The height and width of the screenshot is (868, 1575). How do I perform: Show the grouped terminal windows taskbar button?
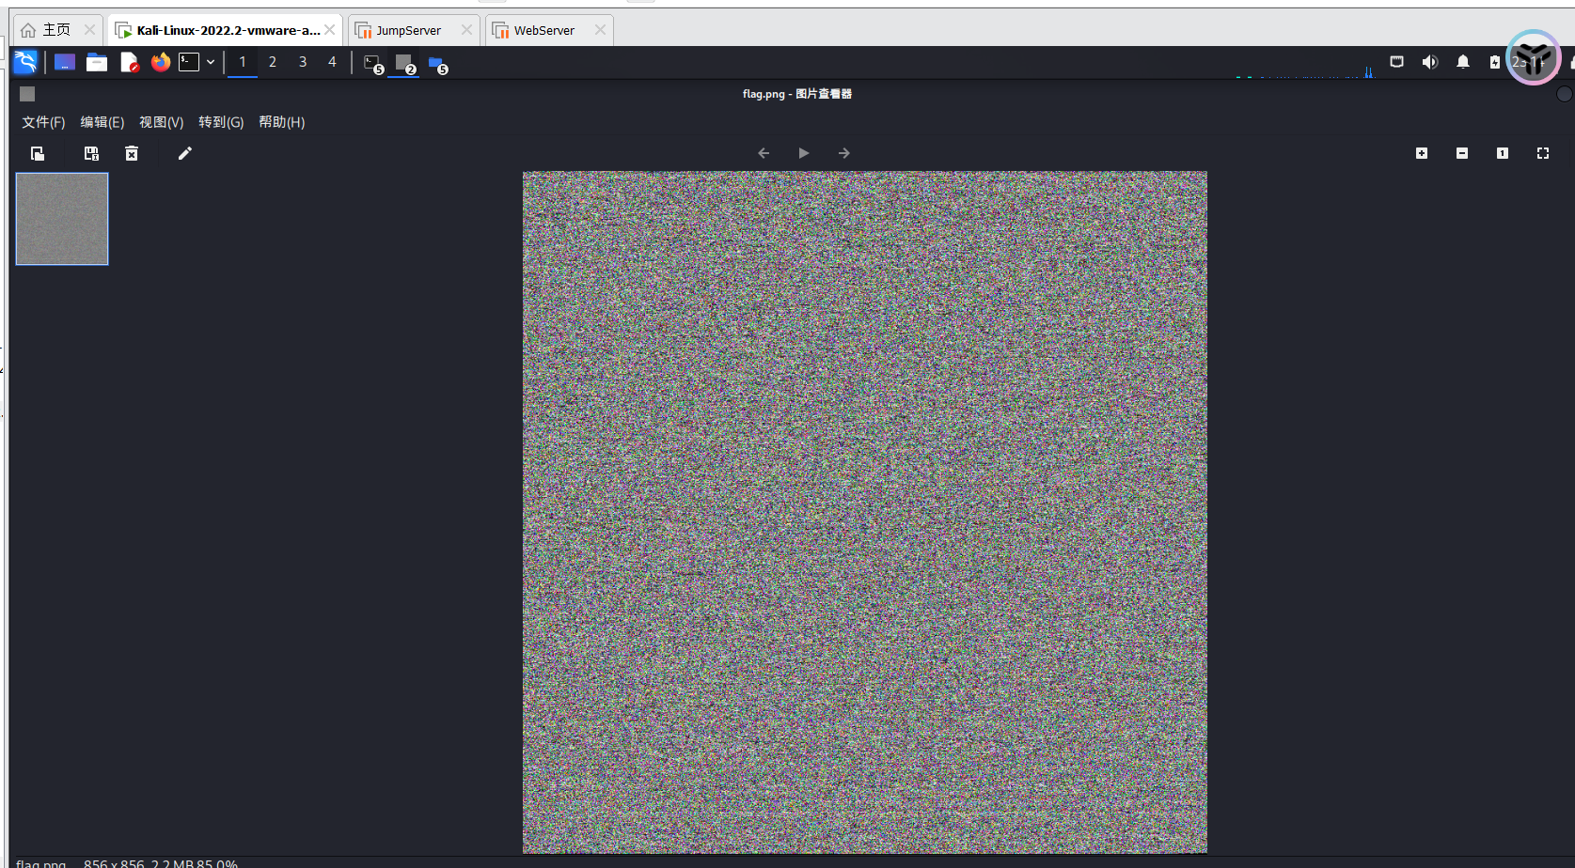point(373,63)
